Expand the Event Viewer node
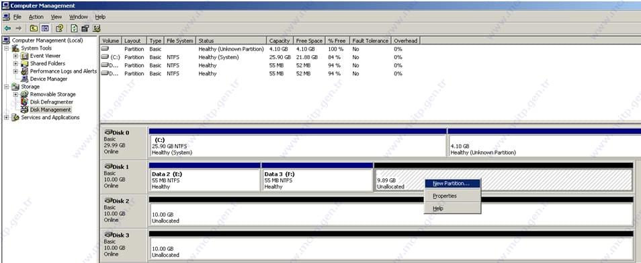 click(x=15, y=56)
